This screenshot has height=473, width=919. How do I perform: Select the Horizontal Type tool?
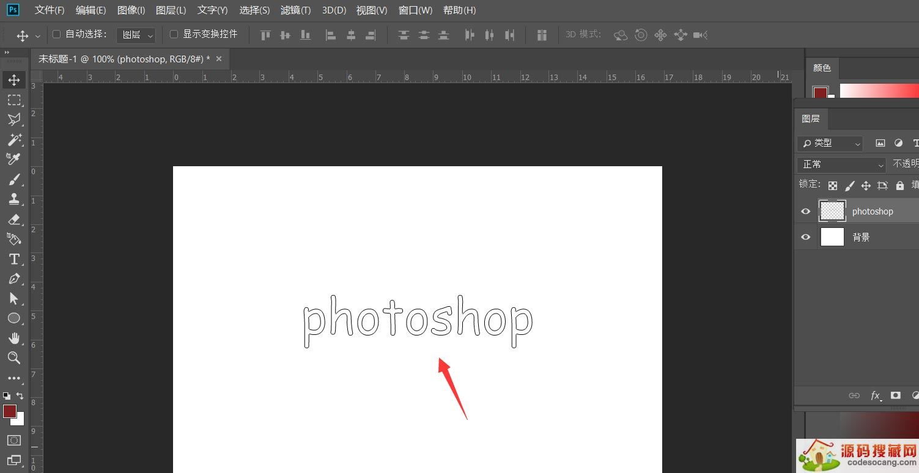click(14, 258)
